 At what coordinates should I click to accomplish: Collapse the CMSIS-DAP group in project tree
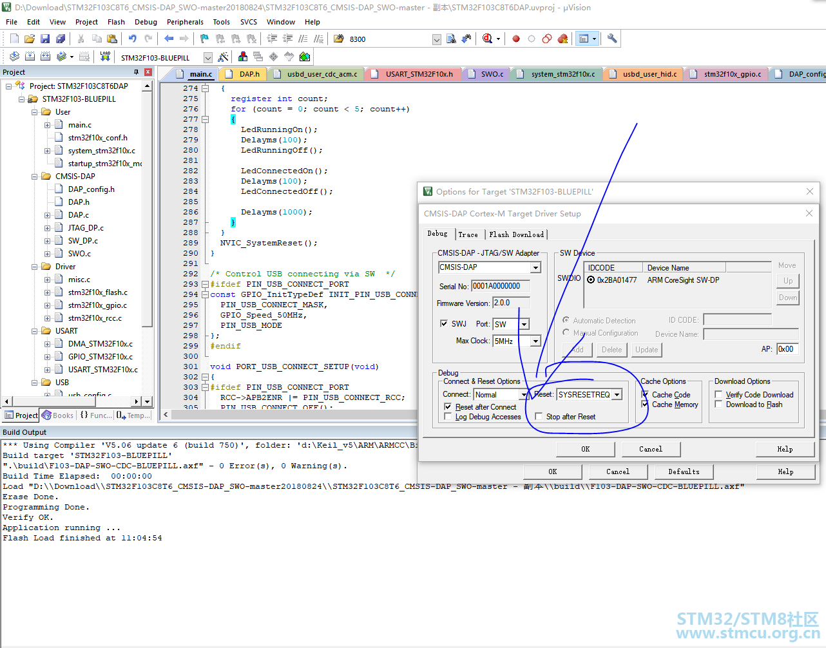tap(35, 176)
